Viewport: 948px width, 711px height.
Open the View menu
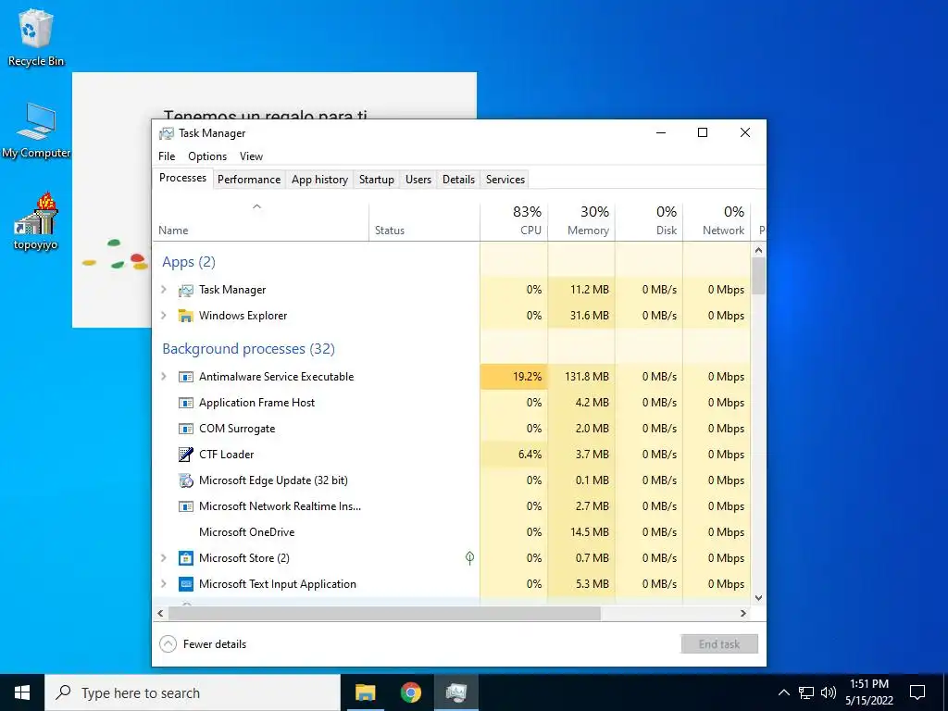pyautogui.click(x=252, y=156)
